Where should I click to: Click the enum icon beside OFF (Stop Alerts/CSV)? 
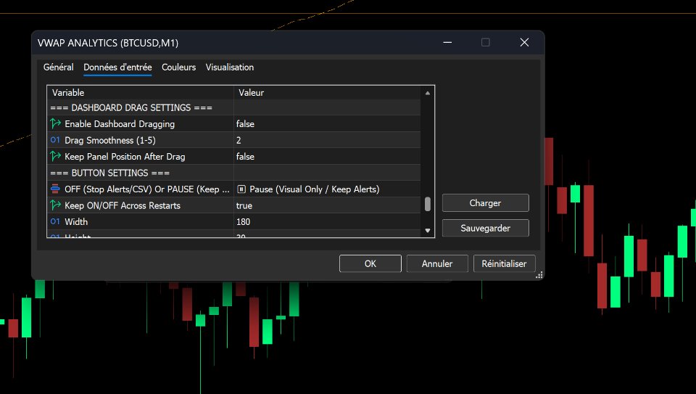tap(55, 189)
